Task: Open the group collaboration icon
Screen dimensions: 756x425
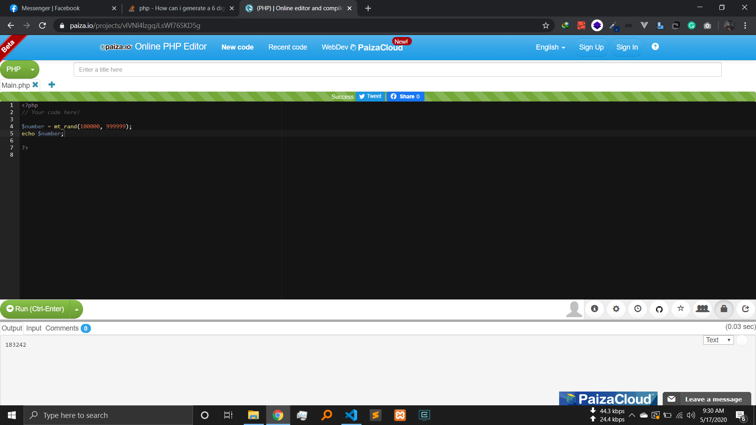Action: click(702, 309)
